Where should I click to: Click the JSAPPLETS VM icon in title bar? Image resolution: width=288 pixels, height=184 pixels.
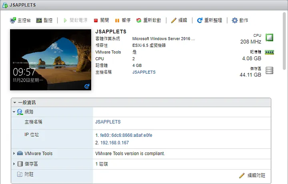pos(5,5)
